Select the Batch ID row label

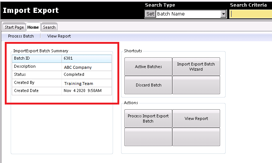tap(22, 58)
